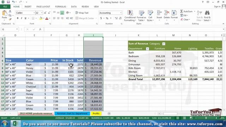Open the FILE tab
The image size is (226, 127).
pyautogui.click(x=5, y=7)
